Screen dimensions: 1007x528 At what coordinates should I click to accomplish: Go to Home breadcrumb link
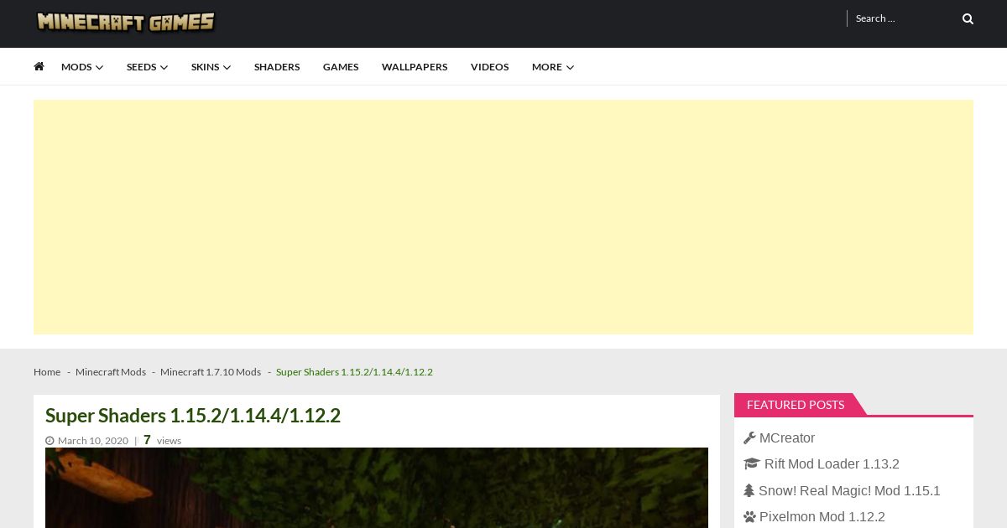point(47,372)
